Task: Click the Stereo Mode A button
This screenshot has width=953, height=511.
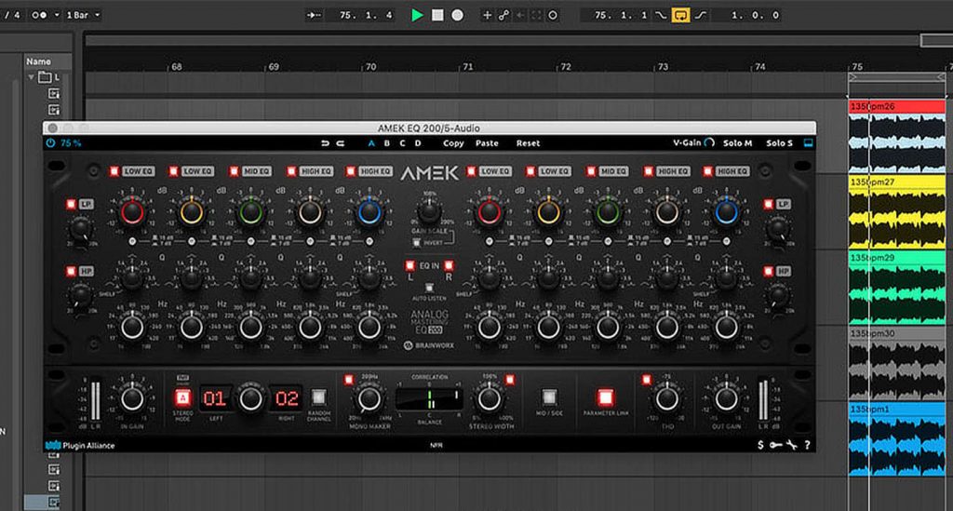Action: click(x=182, y=398)
